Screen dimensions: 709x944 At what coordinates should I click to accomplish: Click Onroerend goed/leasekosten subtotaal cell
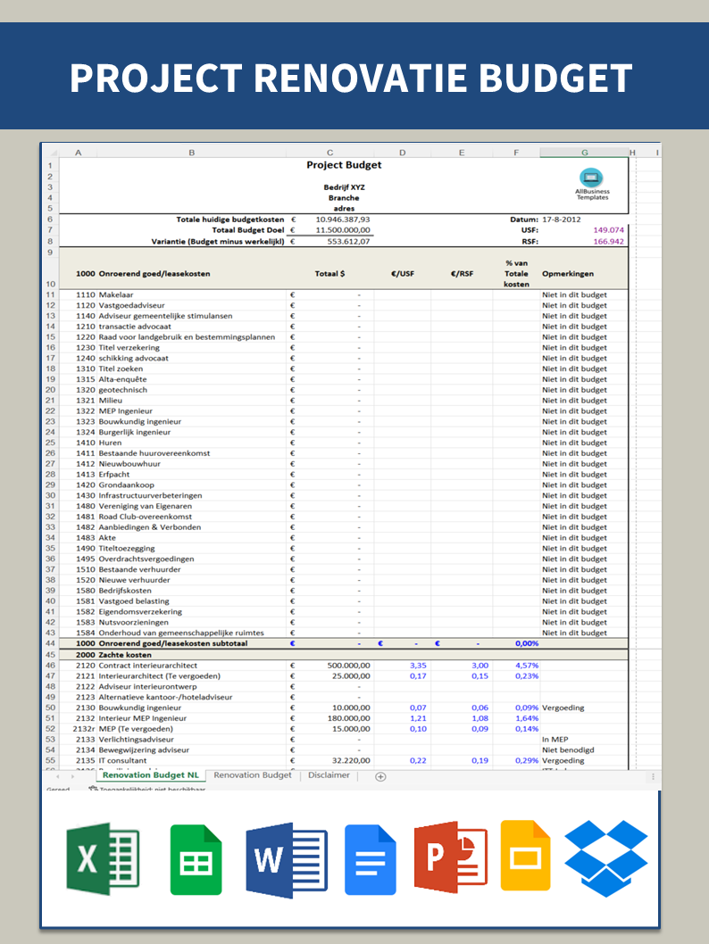[173, 643]
